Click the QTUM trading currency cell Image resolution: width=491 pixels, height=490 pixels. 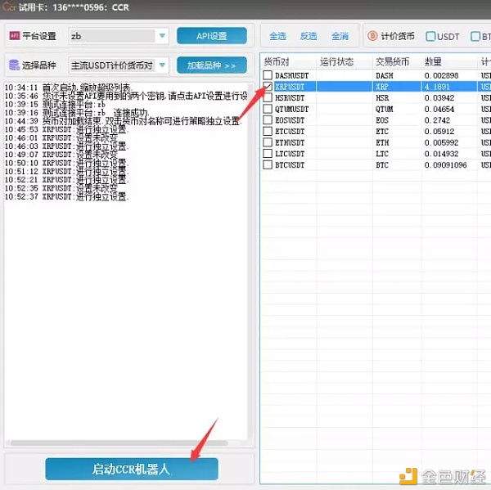pos(385,109)
